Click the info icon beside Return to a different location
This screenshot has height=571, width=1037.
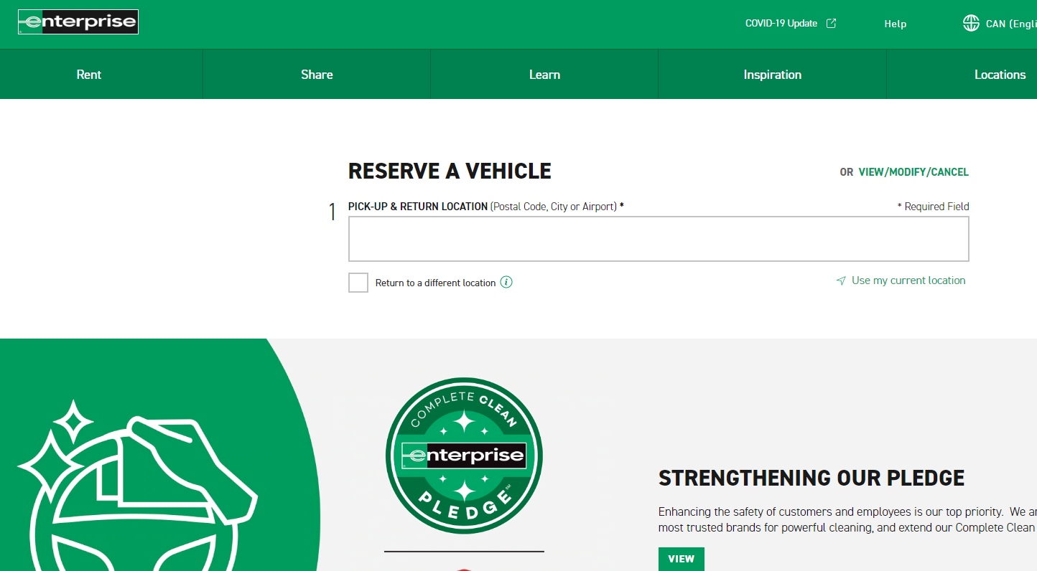pos(506,282)
